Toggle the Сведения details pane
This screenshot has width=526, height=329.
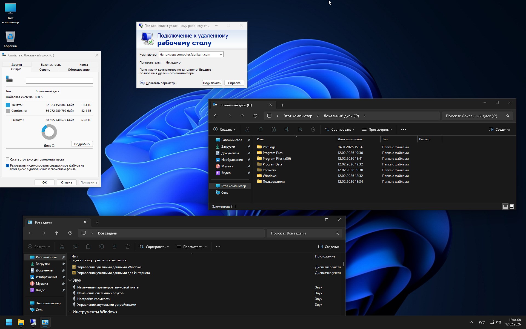(x=499, y=129)
